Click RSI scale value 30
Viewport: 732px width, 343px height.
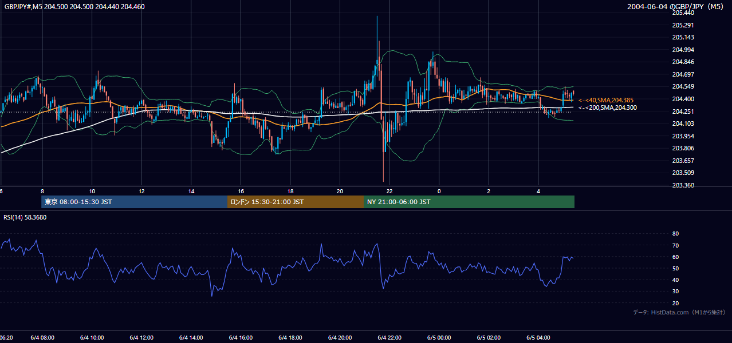675,292
